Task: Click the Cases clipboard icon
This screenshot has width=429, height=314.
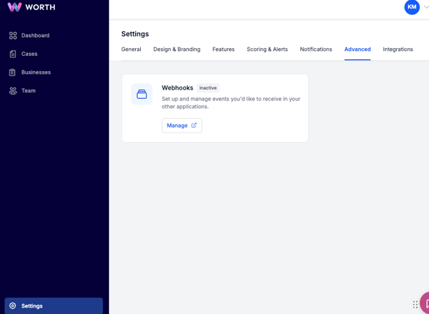Action: (13, 54)
